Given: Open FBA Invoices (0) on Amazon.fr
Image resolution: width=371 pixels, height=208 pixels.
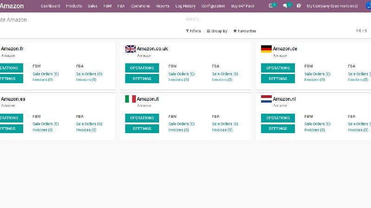Looking at the screenshot, I should coord(86,80).
